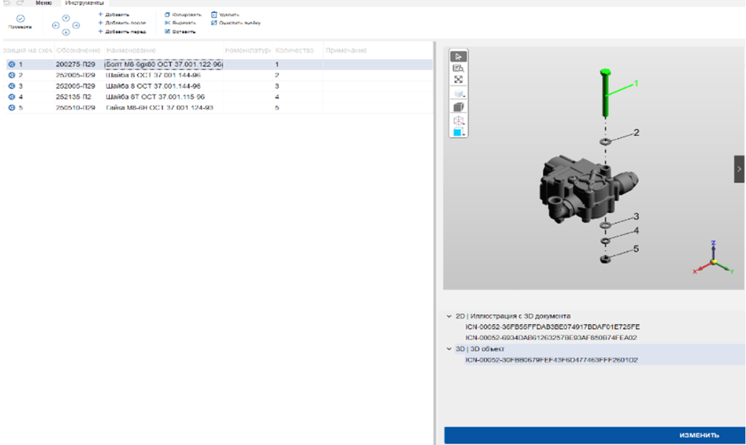The image size is (746, 445).
Task: Click the zoom area tool in viewer
Action: [458, 69]
